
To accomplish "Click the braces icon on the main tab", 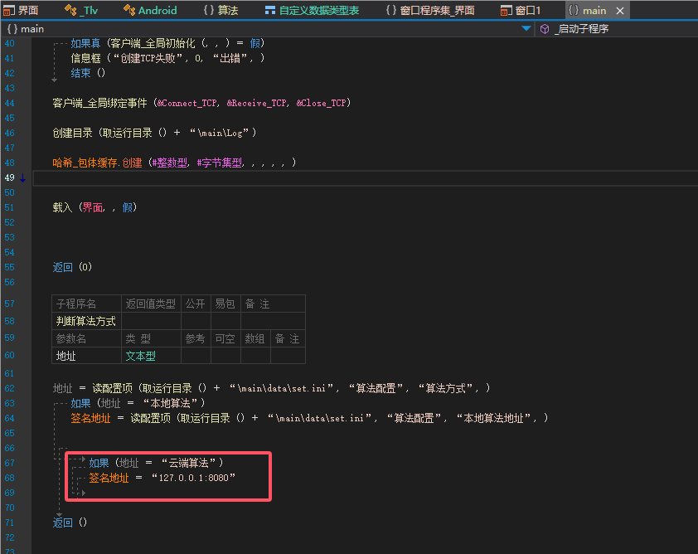I will [x=574, y=10].
